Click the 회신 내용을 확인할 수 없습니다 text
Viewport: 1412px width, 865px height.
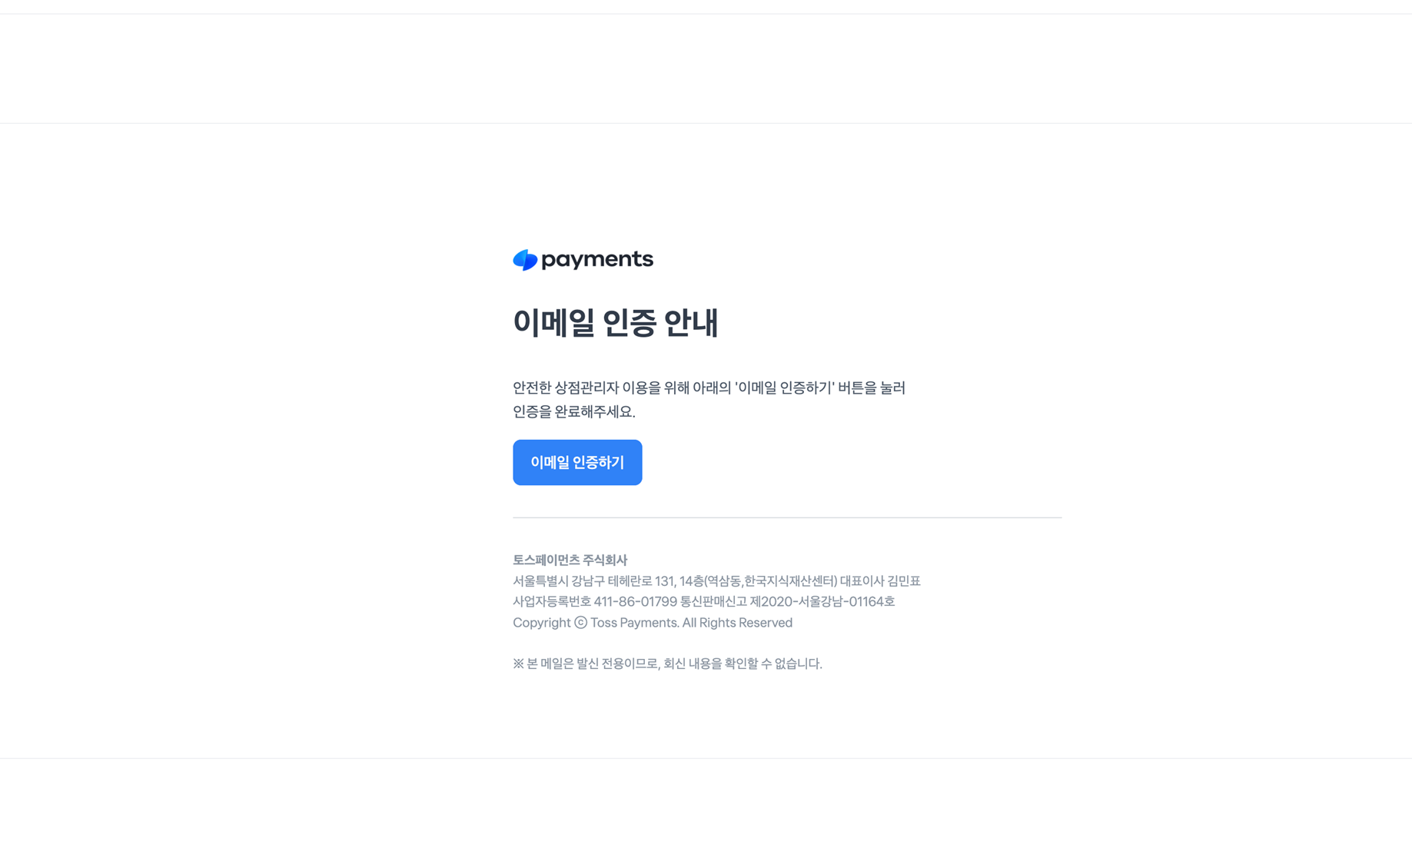[743, 664]
